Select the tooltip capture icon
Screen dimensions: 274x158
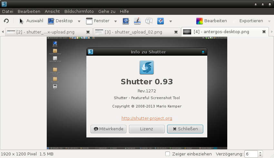click(149, 21)
